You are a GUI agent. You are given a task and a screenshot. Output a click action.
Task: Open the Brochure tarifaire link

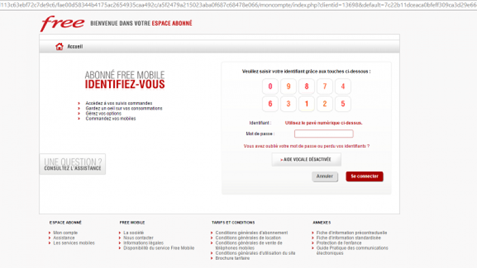click(x=233, y=258)
